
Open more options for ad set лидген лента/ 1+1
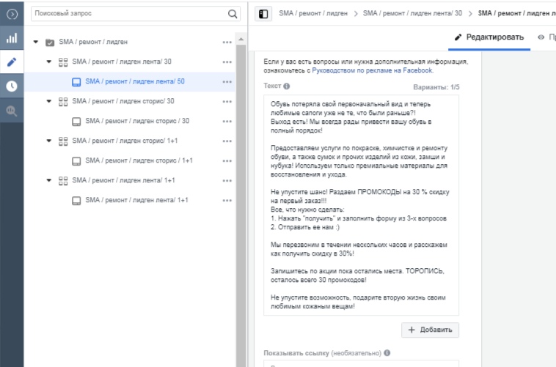(227, 181)
